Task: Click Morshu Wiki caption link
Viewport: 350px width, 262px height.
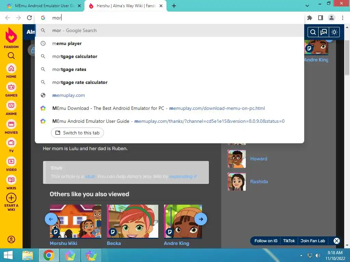Action: 63,243
